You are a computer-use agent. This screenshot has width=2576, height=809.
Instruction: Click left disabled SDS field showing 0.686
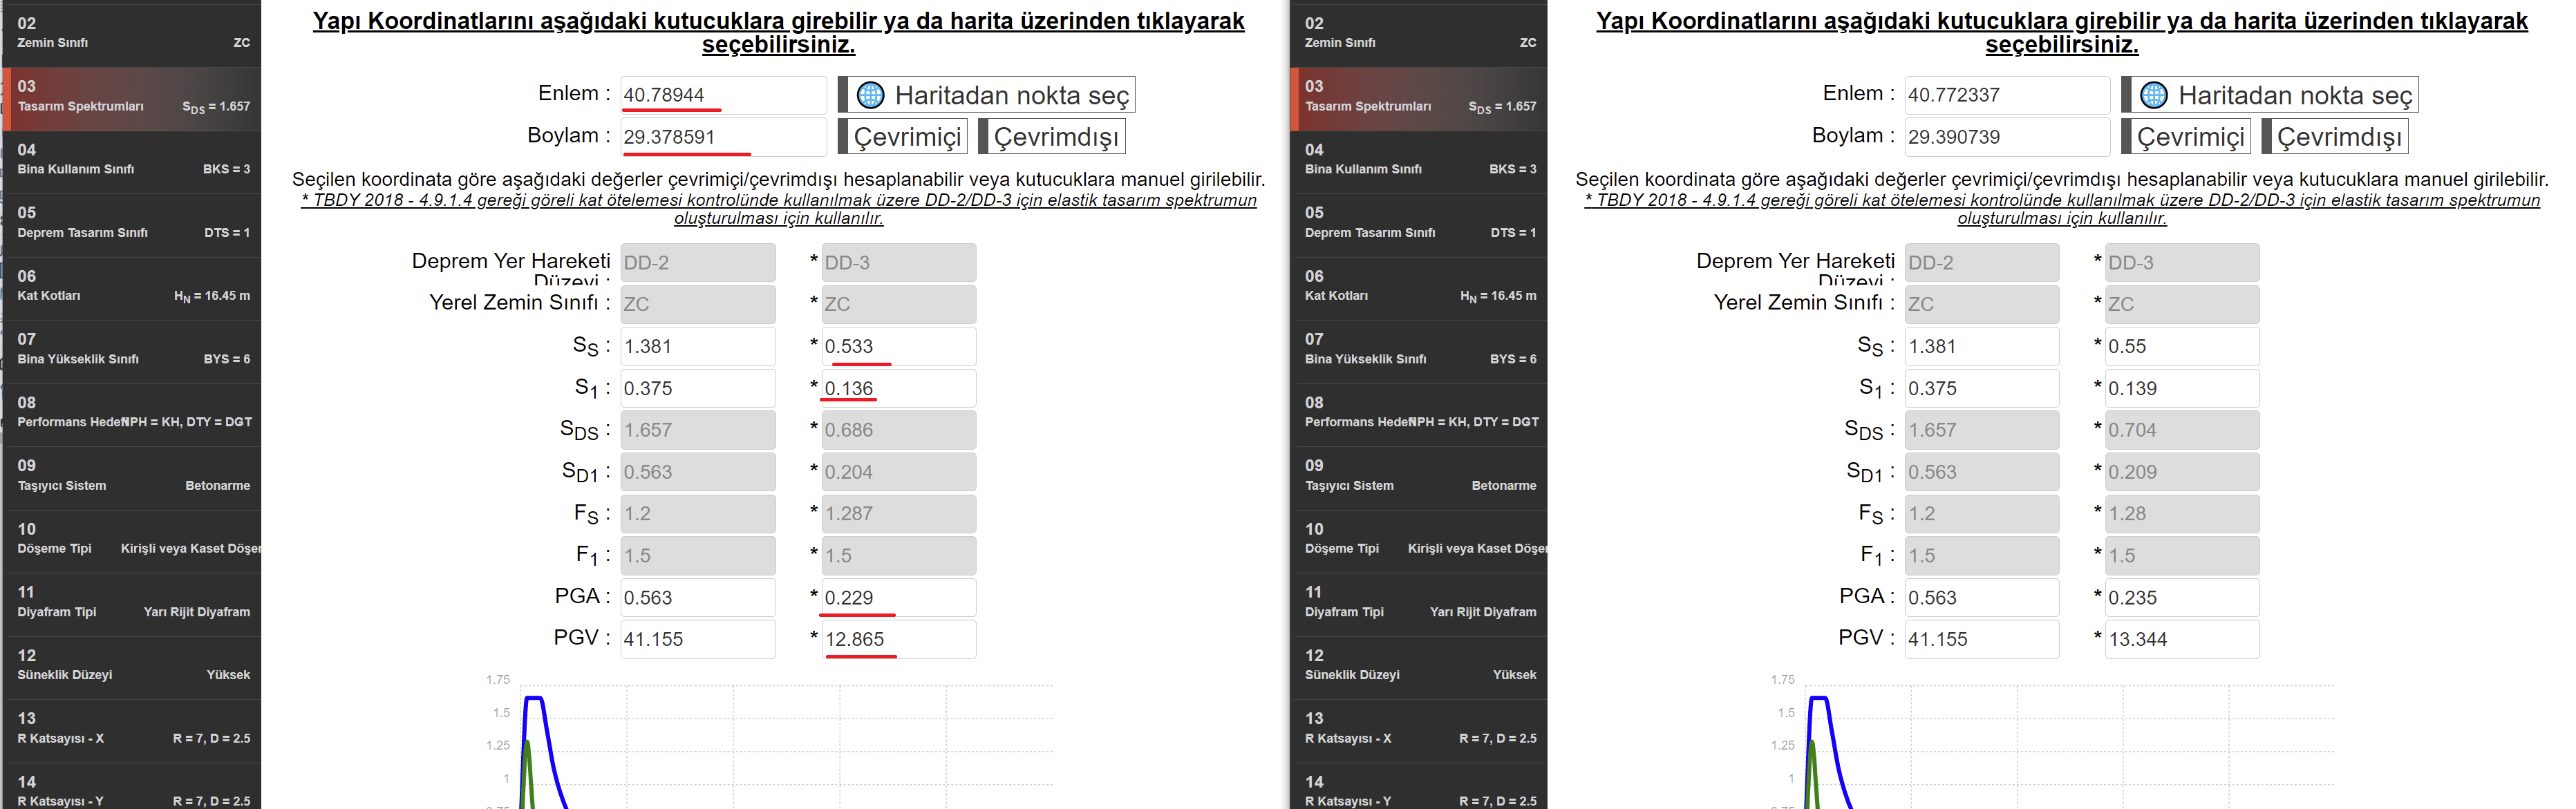pos(898,430)
